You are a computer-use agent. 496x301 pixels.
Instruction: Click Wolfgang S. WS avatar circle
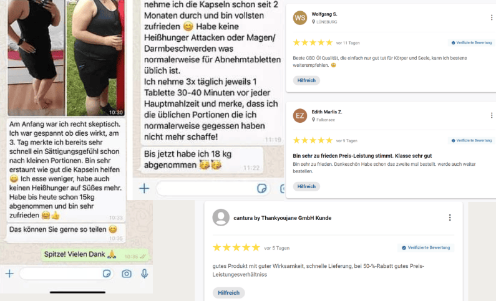(300, 17)
